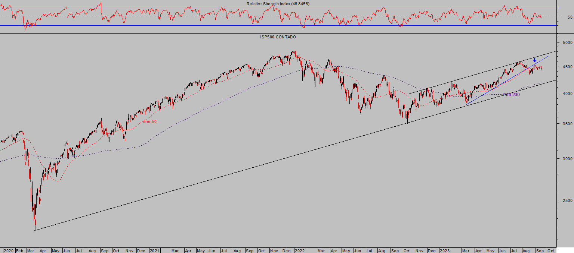Click the 2500 price level label

[x=568, y=200]
